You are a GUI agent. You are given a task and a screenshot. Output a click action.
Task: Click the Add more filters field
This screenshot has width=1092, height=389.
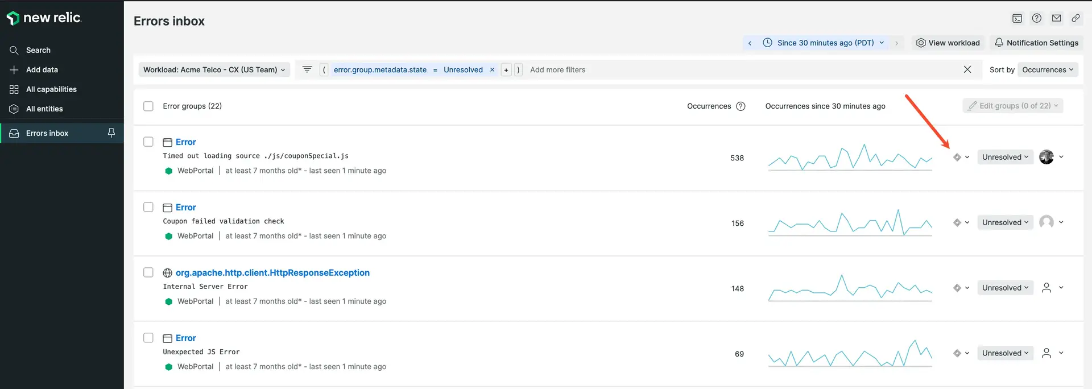coord(557,70)
